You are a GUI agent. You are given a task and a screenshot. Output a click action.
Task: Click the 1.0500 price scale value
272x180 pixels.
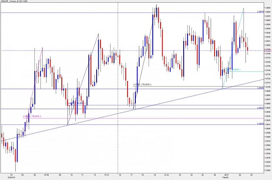coord(268,170)
